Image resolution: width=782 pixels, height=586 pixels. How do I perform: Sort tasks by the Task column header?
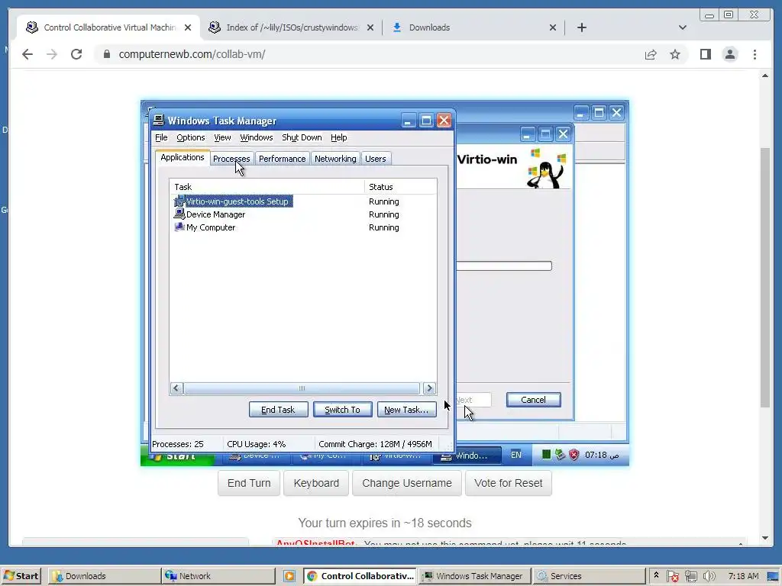[x=267, y=187]
